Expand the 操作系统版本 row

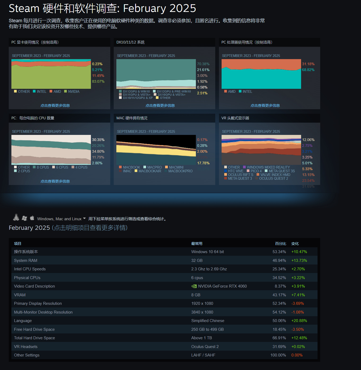[x=164, y=252]
